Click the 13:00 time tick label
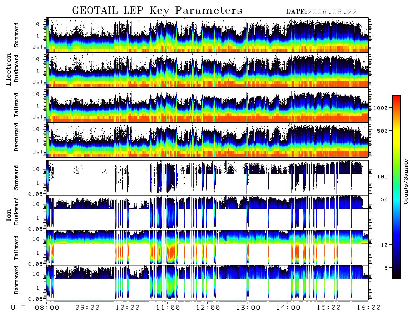The image size is (408, 314). pos(248,308)
